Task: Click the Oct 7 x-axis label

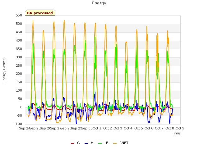Action: 159,128
